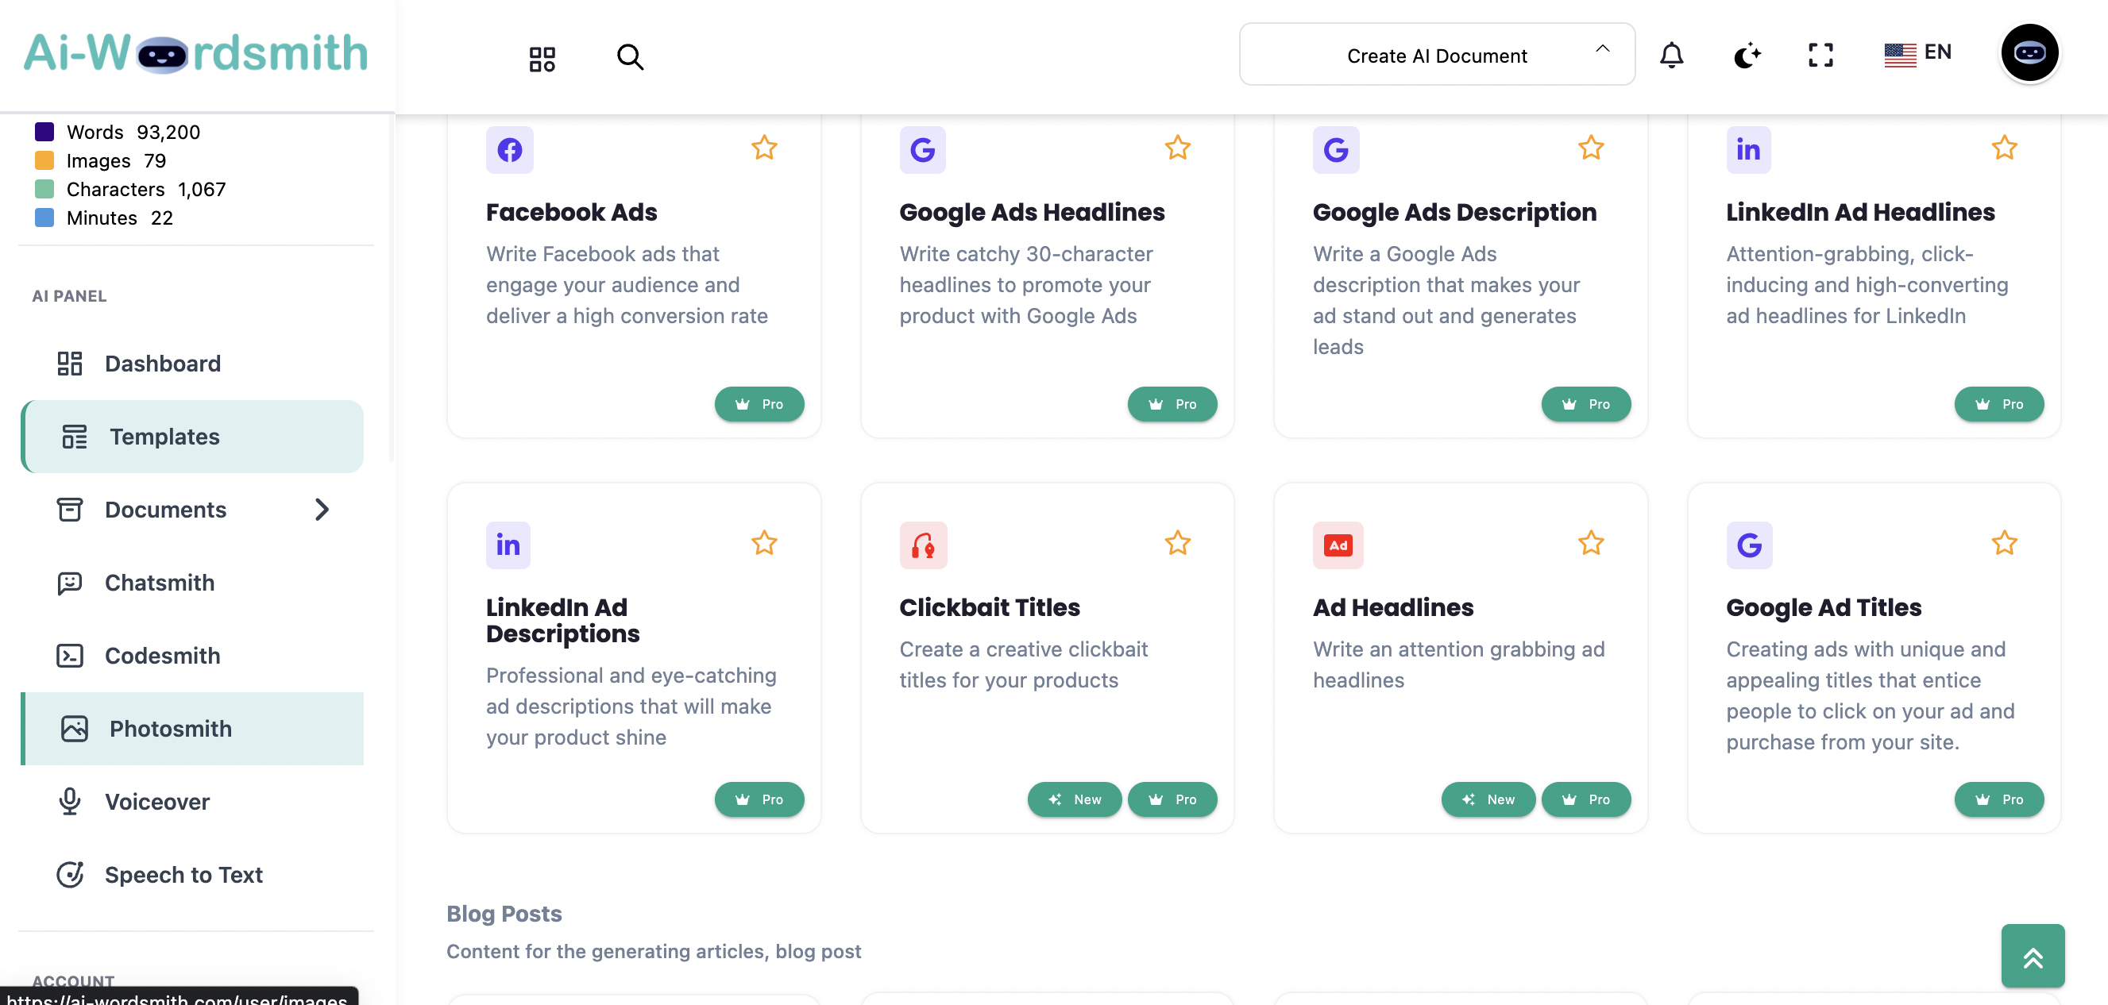This screenshot has width=2108, height=1005.
Task: Favorite the LinkedIn Ad Headlines star
Action: (2003, 148)
